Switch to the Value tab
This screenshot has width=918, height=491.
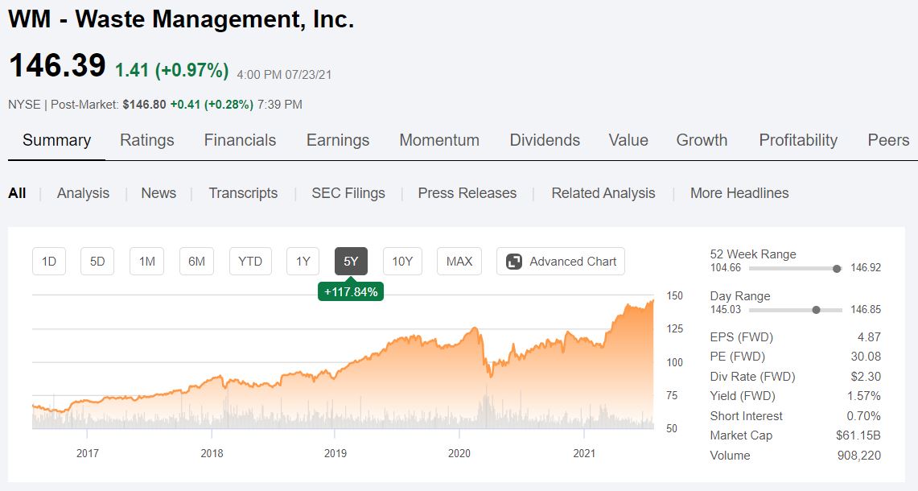(628, 140)
